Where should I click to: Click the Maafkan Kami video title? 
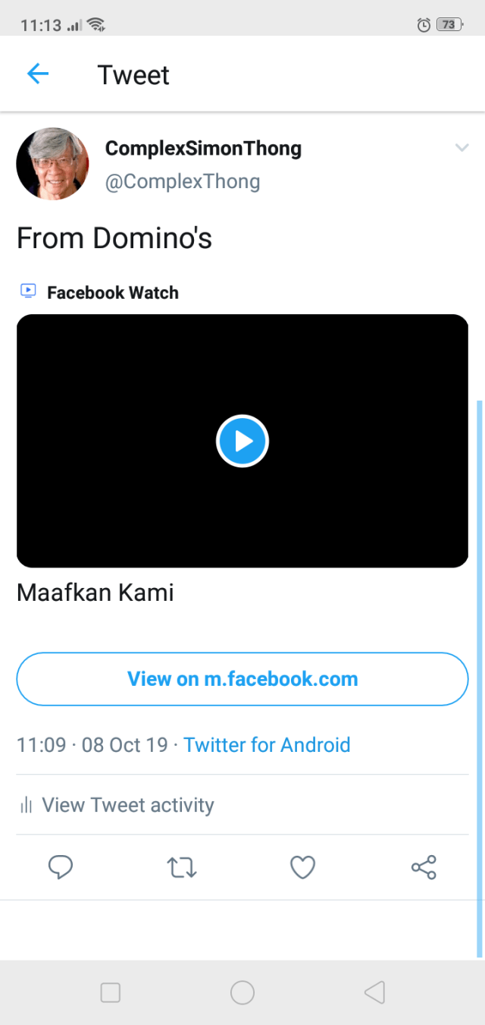[95, 593]
